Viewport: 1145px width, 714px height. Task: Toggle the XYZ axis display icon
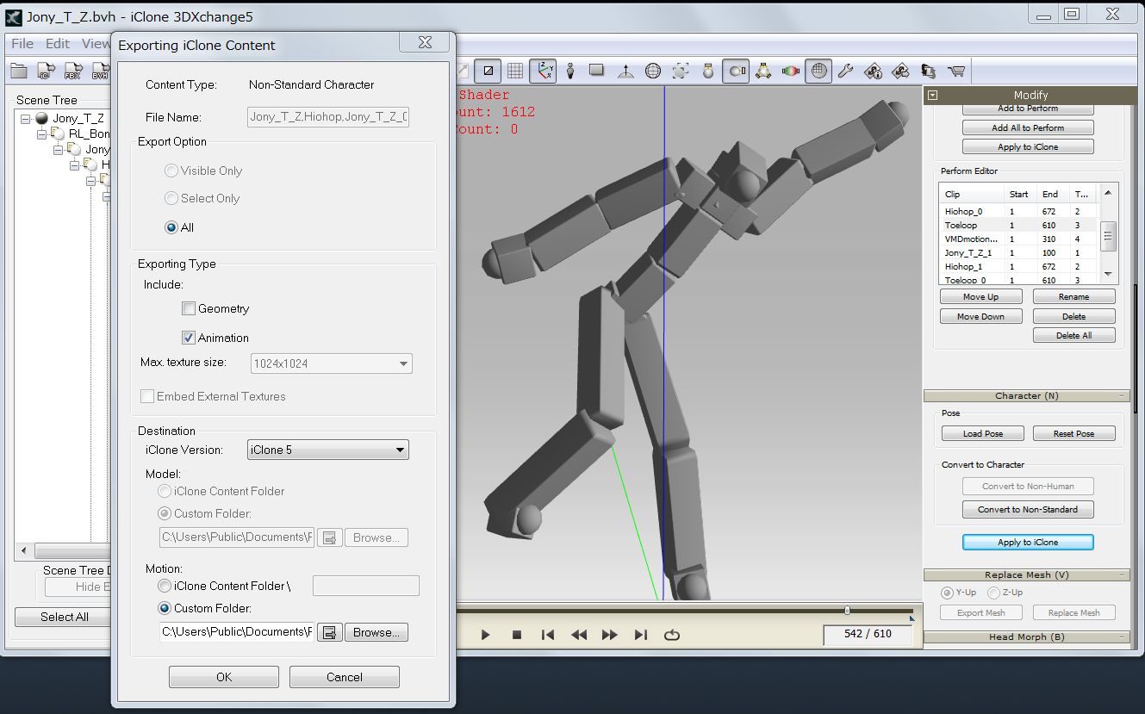click(x=543, y=71)
